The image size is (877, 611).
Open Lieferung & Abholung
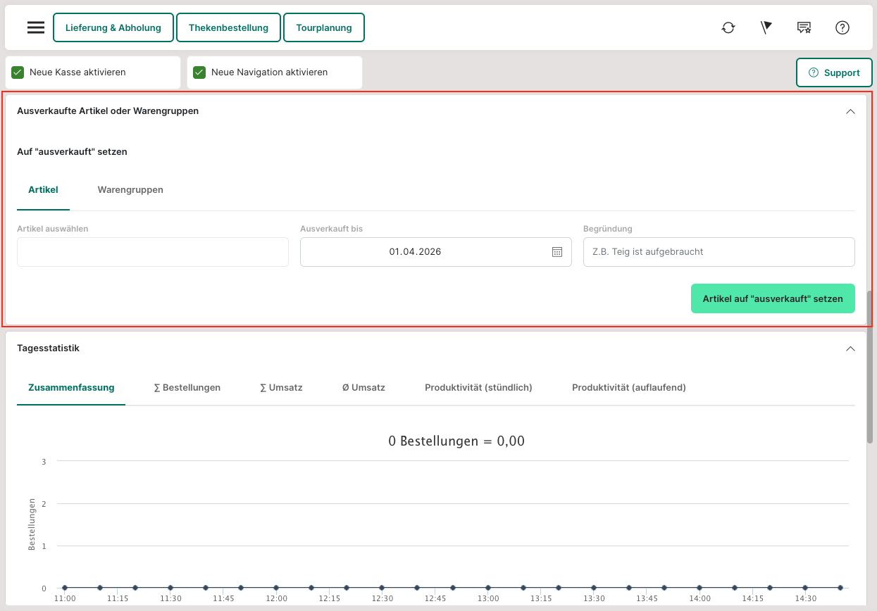click(x=113, y=28)
